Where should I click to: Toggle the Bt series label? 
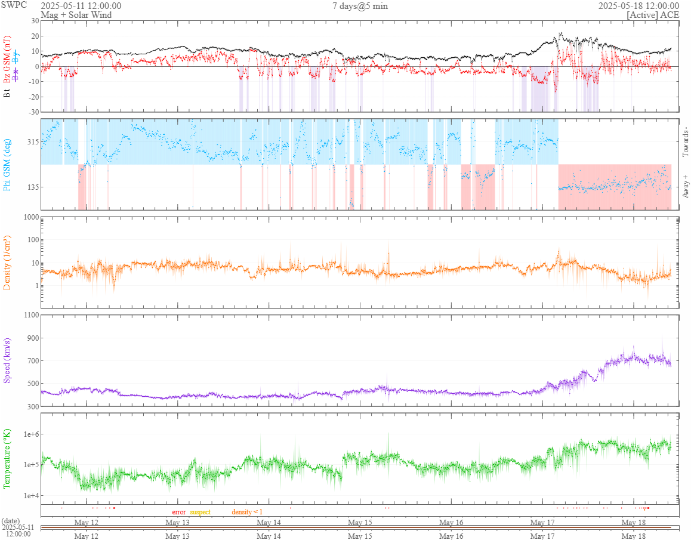point(7,93)
